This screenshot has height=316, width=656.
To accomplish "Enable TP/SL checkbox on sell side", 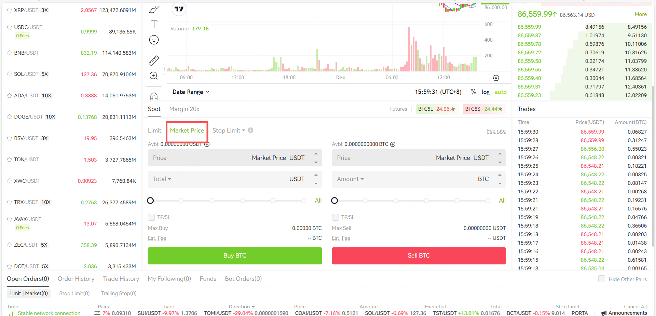I will 336,217.
